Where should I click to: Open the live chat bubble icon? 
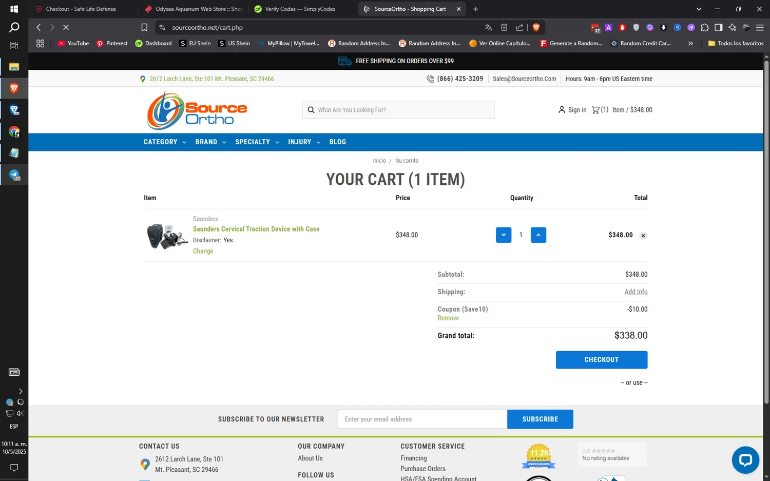pyautogui.click(x=745, y=460)
